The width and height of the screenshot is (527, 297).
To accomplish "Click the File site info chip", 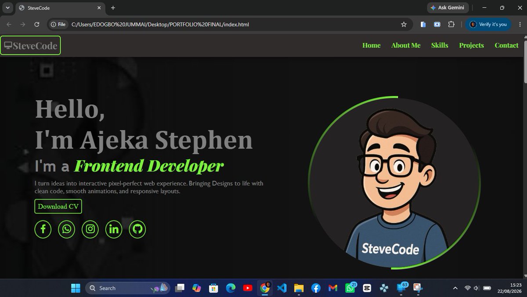I will tap(58, 25).
